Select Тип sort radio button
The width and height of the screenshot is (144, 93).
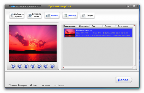coord(91,26)
